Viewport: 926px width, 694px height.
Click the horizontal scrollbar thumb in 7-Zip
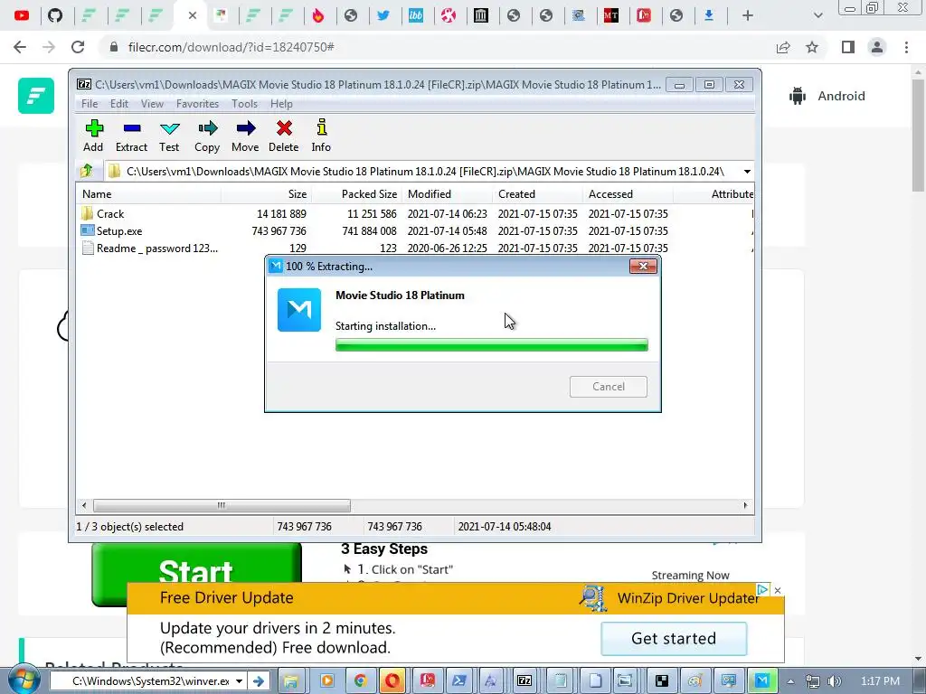[222, 505]
